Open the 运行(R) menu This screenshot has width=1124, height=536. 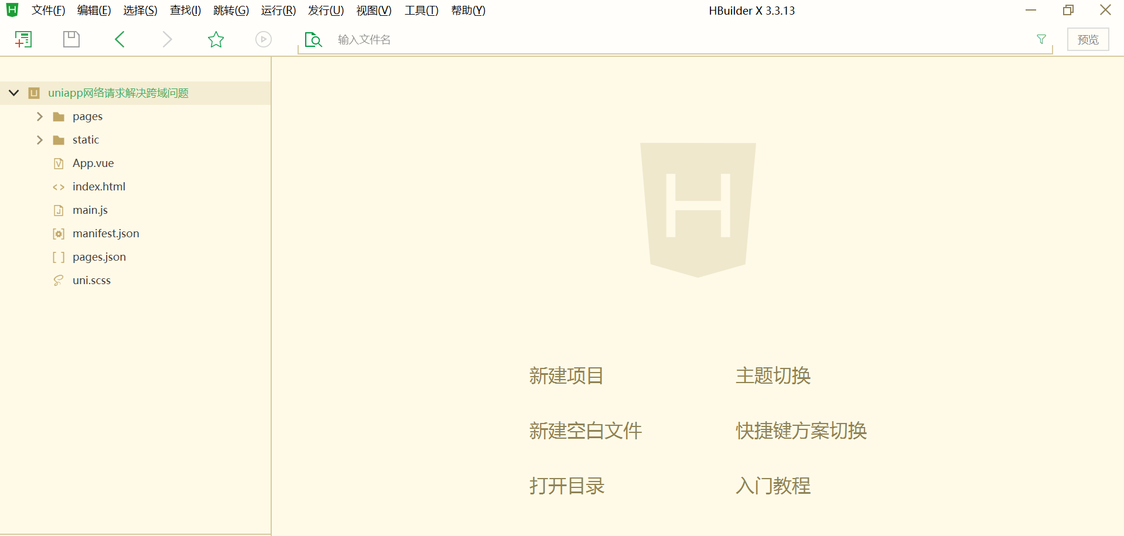pos(278,11)
